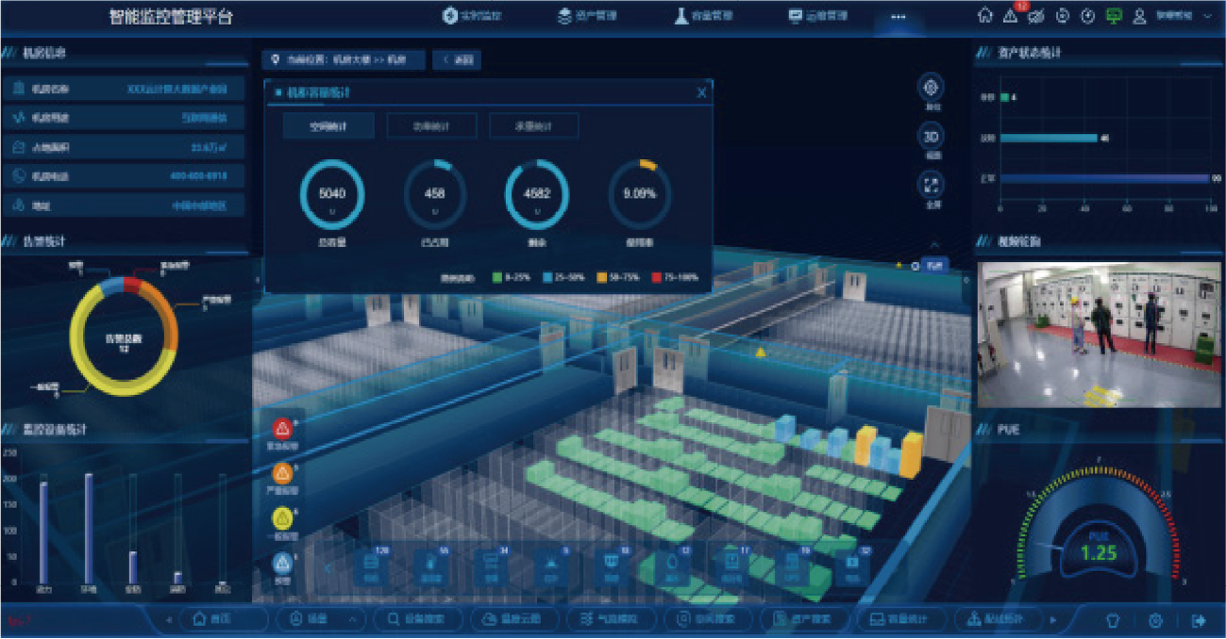
Task: Click the green 0-25% legend swatch
Action: pos(496,278)
